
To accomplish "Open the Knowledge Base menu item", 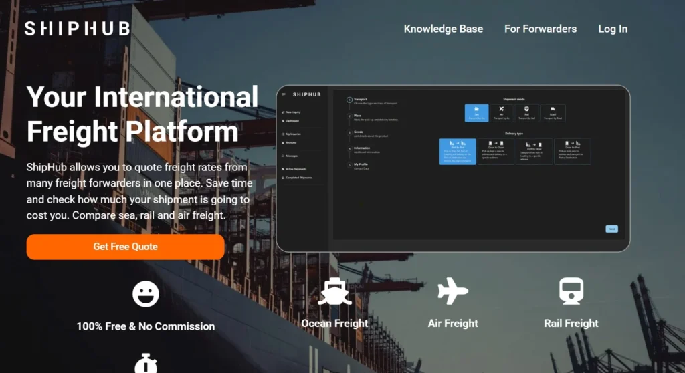I will tap(443, 29).
